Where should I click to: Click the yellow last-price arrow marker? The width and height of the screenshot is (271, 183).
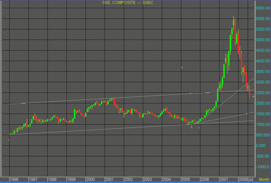point(253,97)
